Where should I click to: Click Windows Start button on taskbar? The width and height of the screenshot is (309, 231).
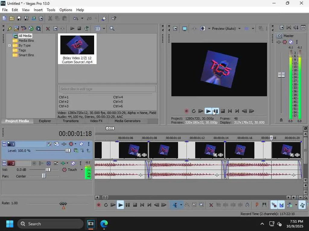click(x=10, y=224)
